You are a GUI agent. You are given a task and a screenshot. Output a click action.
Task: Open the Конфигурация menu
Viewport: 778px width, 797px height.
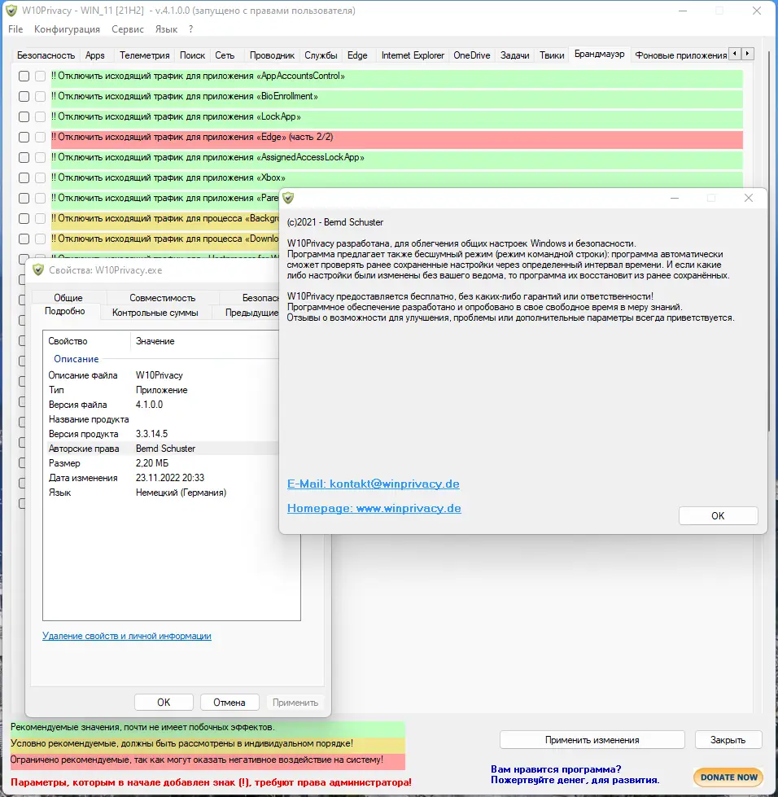pos(67,29)
